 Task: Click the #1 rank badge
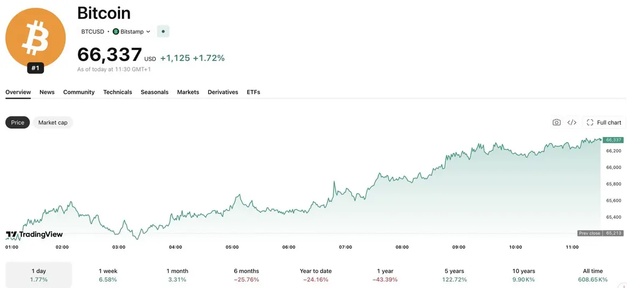coord(35,68)
